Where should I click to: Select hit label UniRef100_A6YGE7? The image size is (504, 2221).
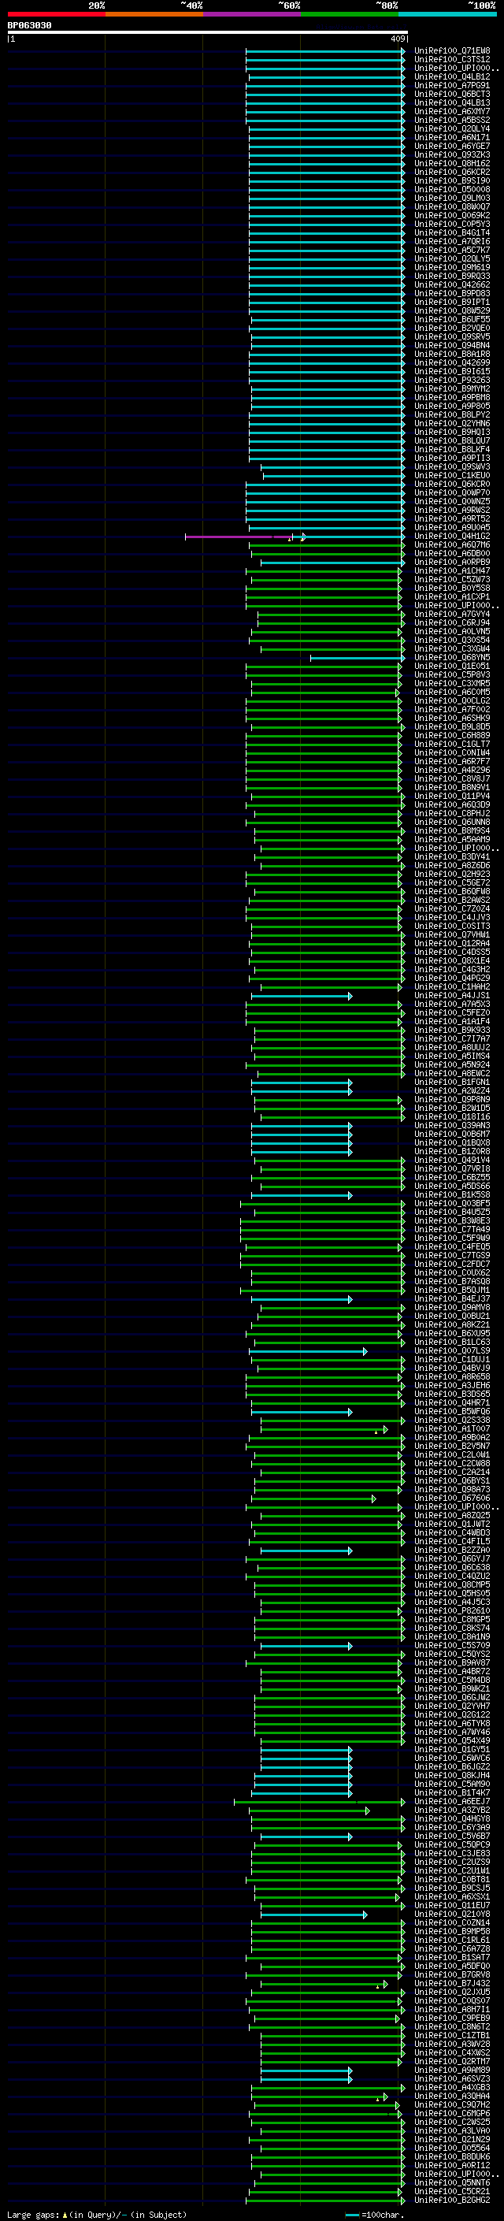452,147
